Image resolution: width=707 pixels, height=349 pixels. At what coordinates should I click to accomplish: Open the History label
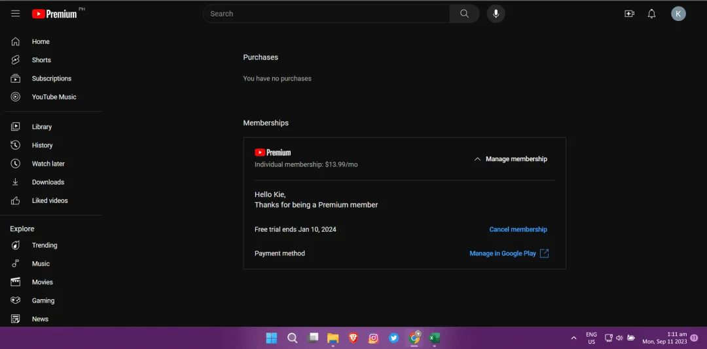click(x=43, y=145)
